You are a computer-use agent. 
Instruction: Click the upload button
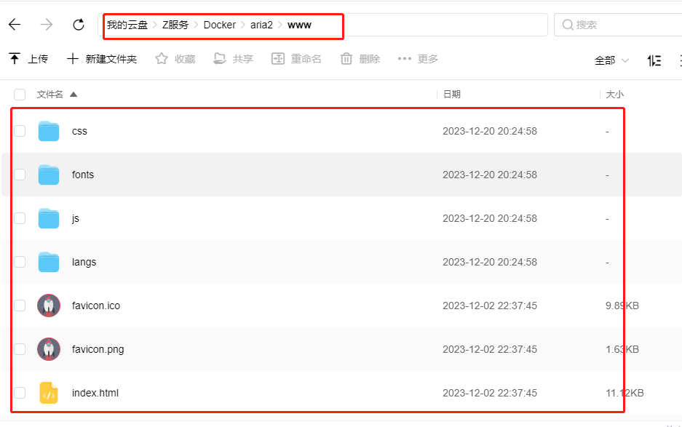tap(28, 59)
